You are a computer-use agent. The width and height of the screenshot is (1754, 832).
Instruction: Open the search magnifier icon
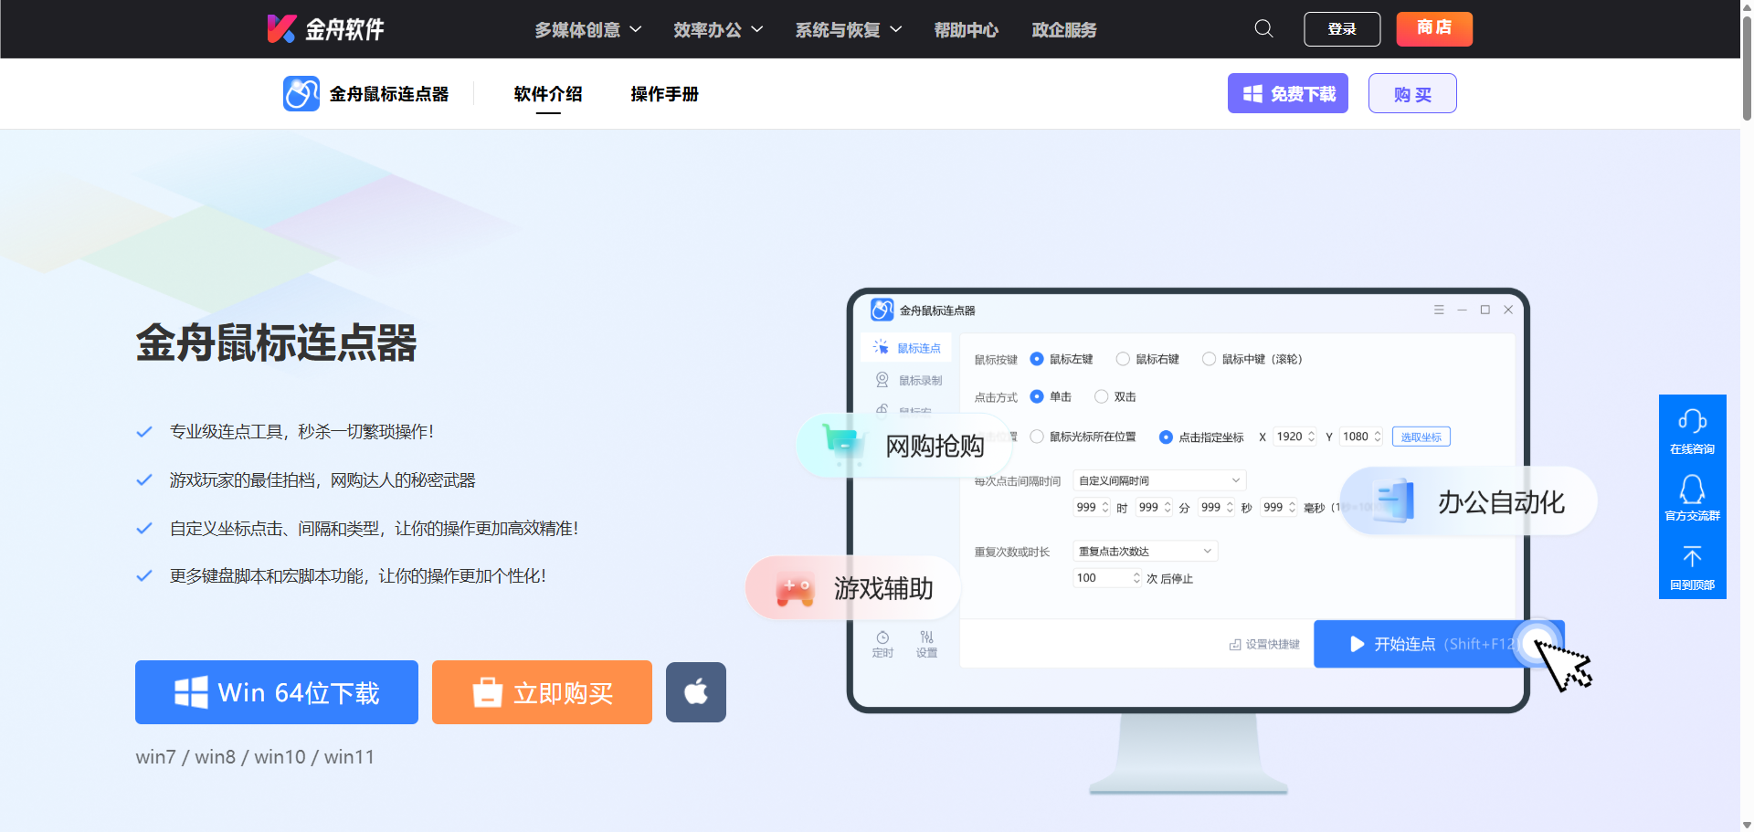click(x=1263, y=28)
